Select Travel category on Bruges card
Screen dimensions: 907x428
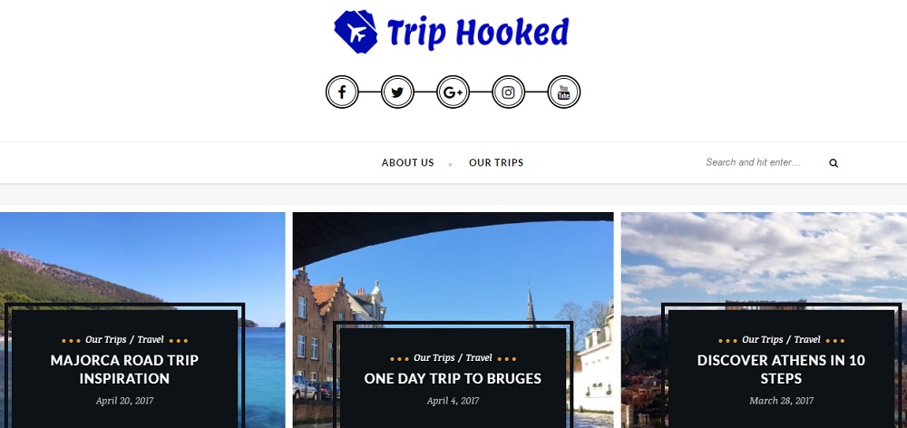click(x=479, y=358)
